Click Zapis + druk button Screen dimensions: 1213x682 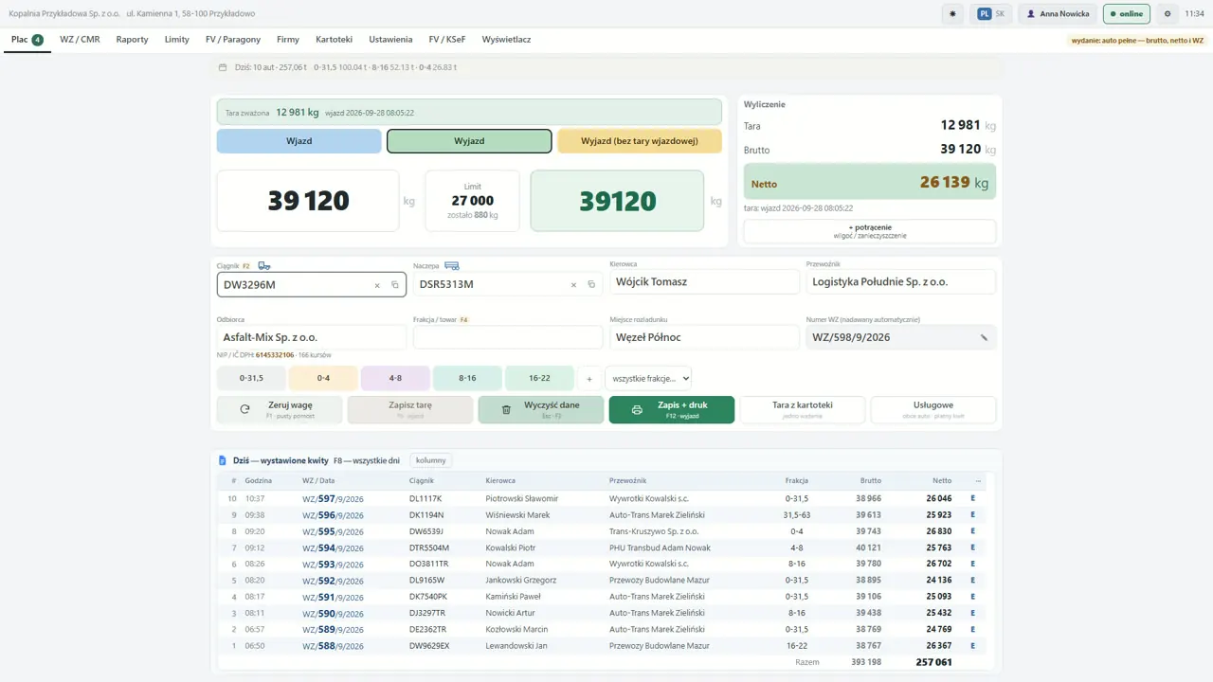tap(672, 409)
